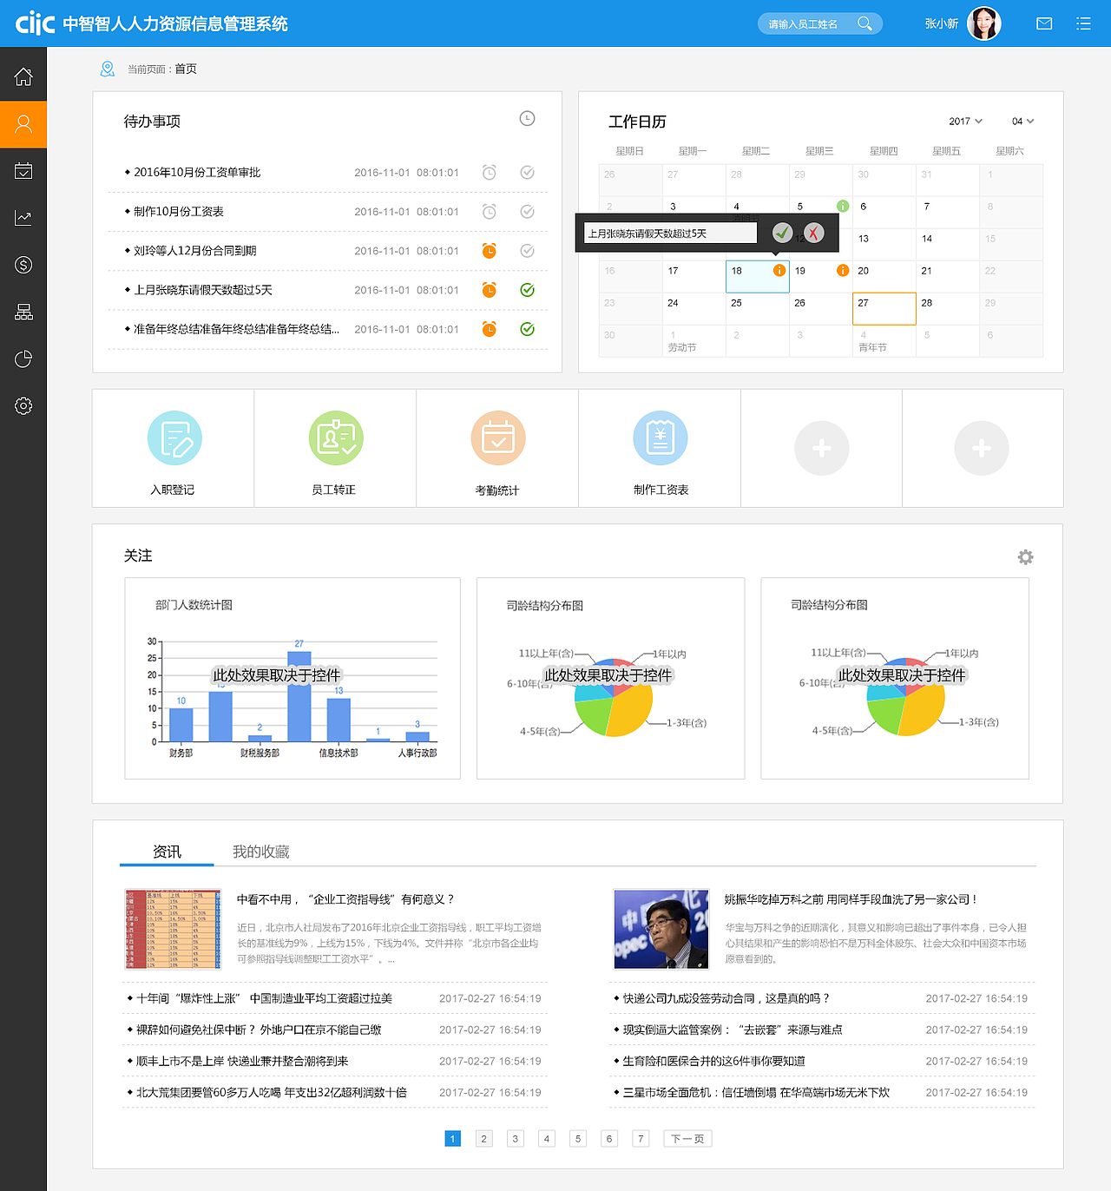Confirm the calendar note with green check

[x=782, y=233]
